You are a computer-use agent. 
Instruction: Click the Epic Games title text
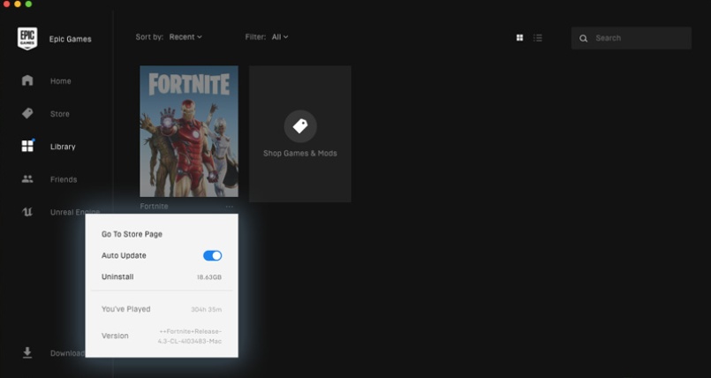point(71,39)
